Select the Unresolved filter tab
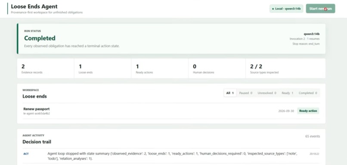 coord(266,93)
